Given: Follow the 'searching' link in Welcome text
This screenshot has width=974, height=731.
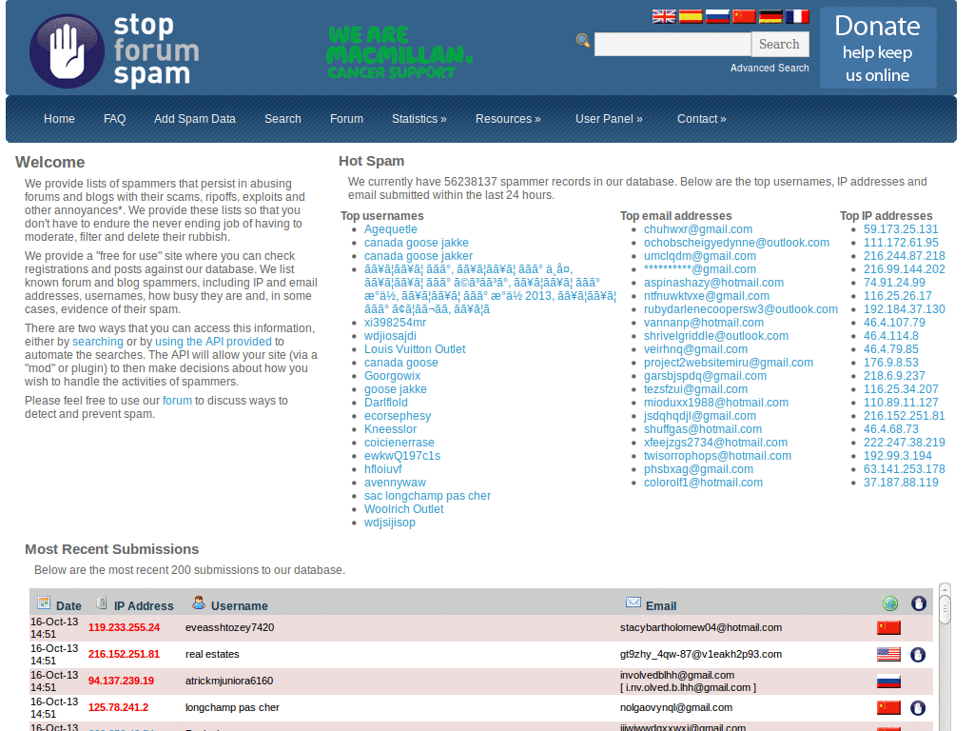Looking at the screenshot, I should pyautogui.click(x=98, y=342).
